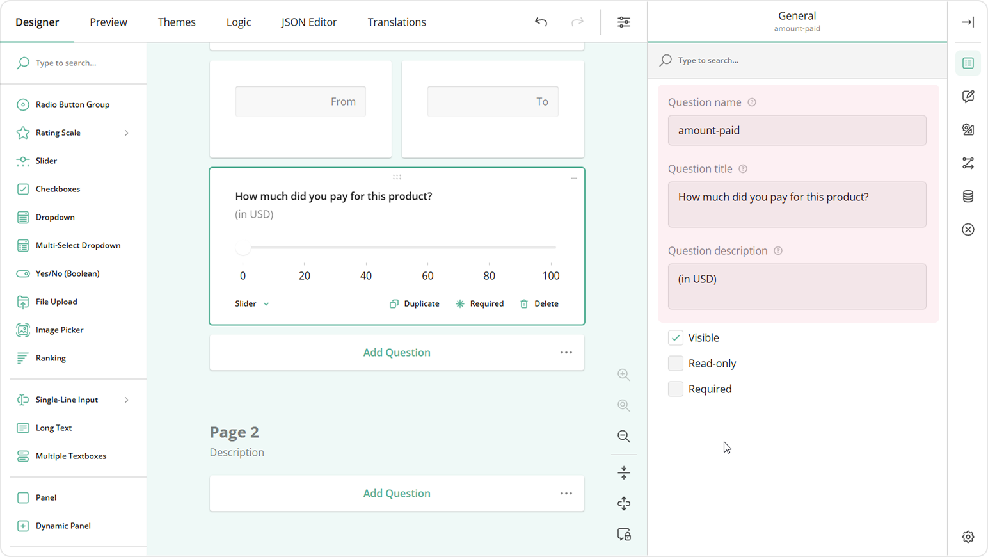
Task: Zoom out on the survey canvas
Action: coord(623,437)
